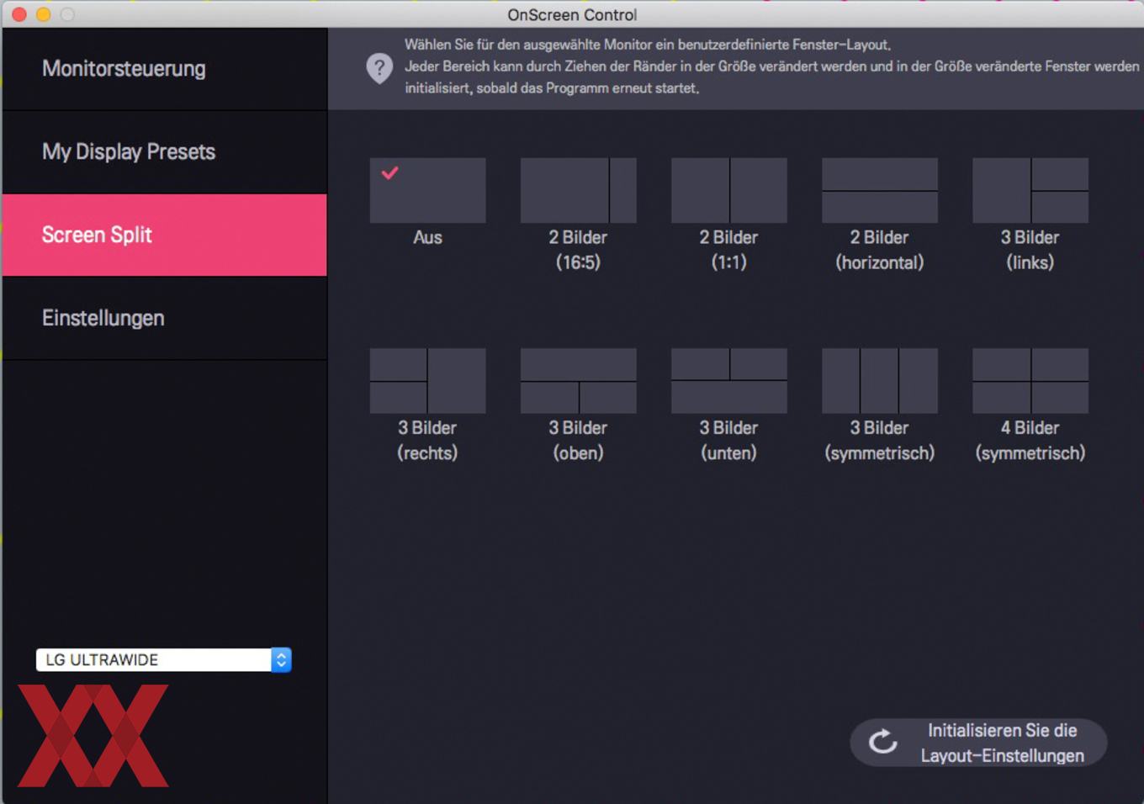Click the red close window button
This screenshot has height=804, width=1144.
pos(19,14)
